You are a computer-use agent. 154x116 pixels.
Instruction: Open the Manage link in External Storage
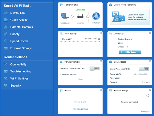click(145, 111)
